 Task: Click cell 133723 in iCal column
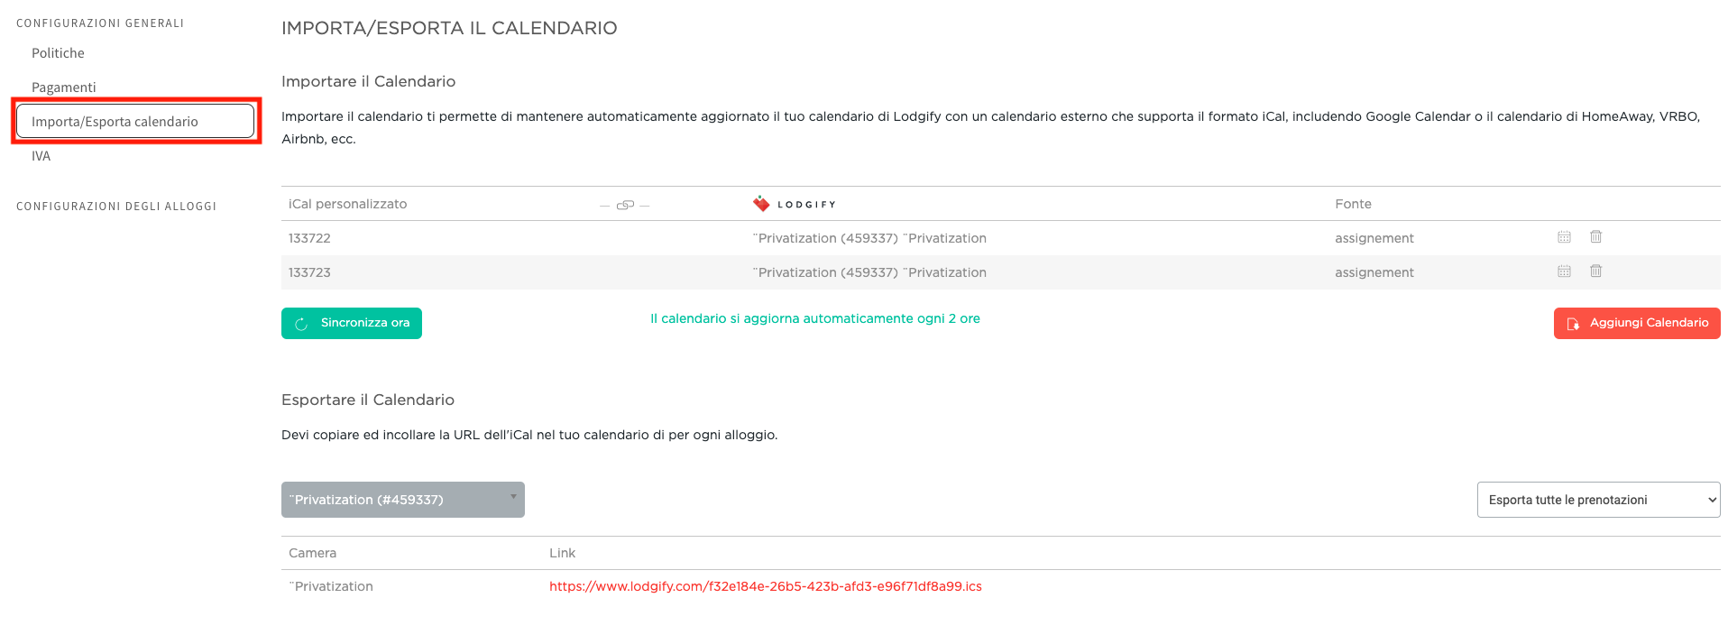[x=309, y=272]
